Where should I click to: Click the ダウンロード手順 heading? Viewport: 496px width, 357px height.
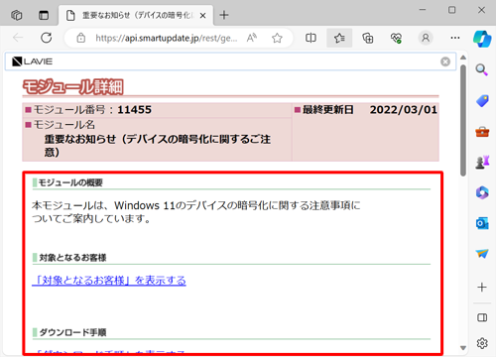pyautogui.click(x=72, y=332)
